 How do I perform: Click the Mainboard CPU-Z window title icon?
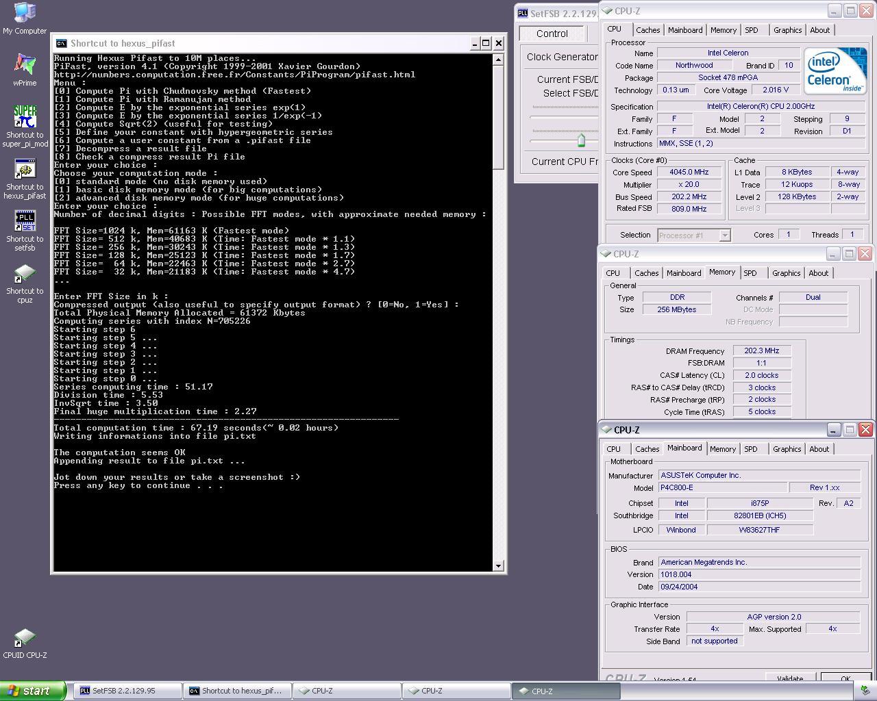click(606, 430)
